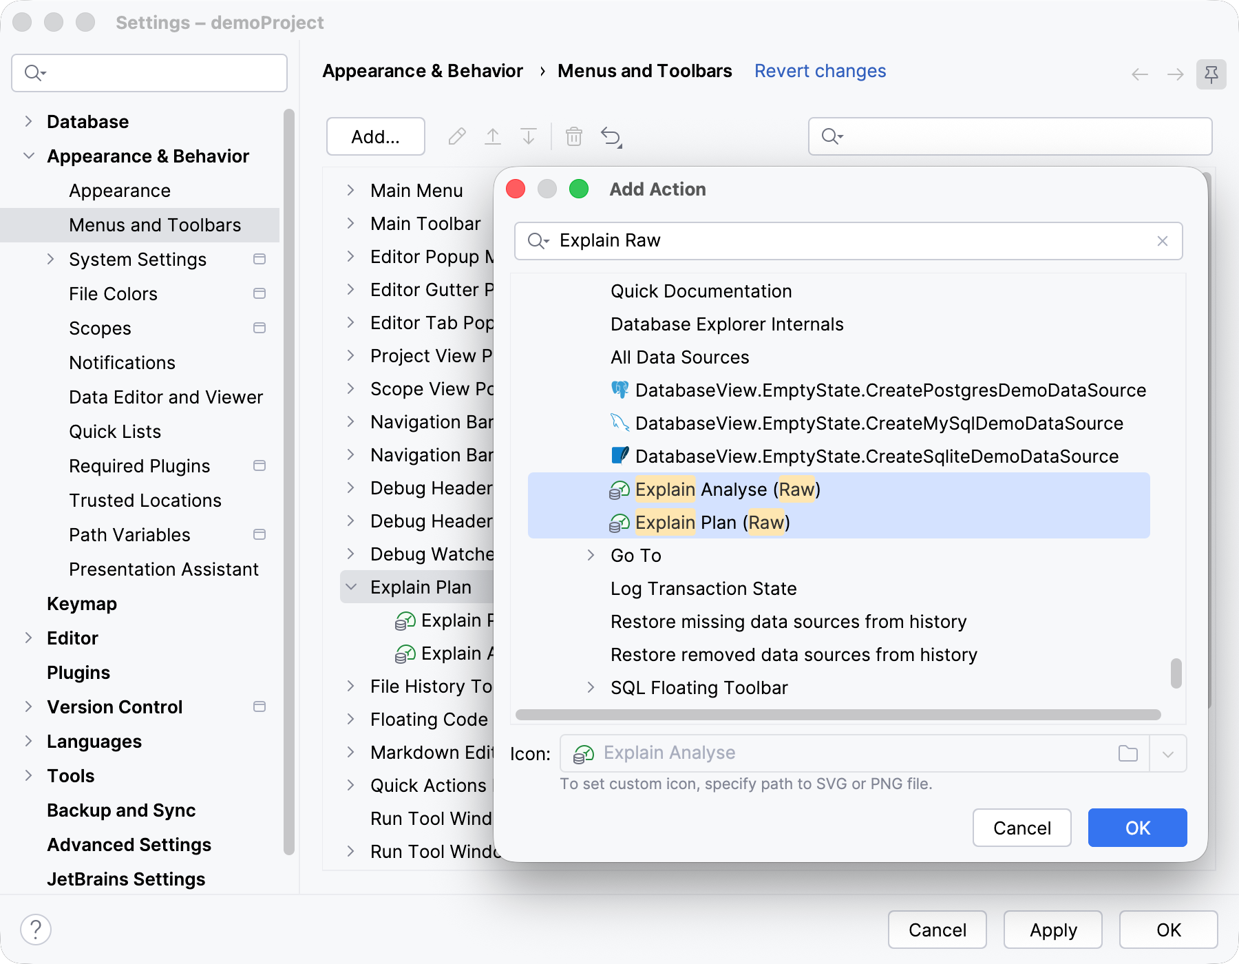Open Plugins settings page
Viewport: 1239px width, 964px height.
pyautogui.click(x=78, y=673)
